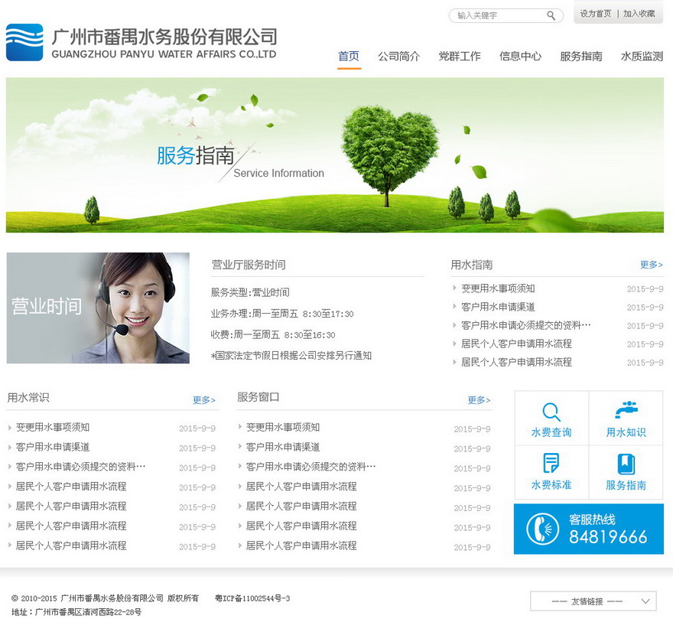The height and width of the screenshot is (632, 673).
Task: Click the customer hotline phone icon
Action: click(x=543, y=529)
